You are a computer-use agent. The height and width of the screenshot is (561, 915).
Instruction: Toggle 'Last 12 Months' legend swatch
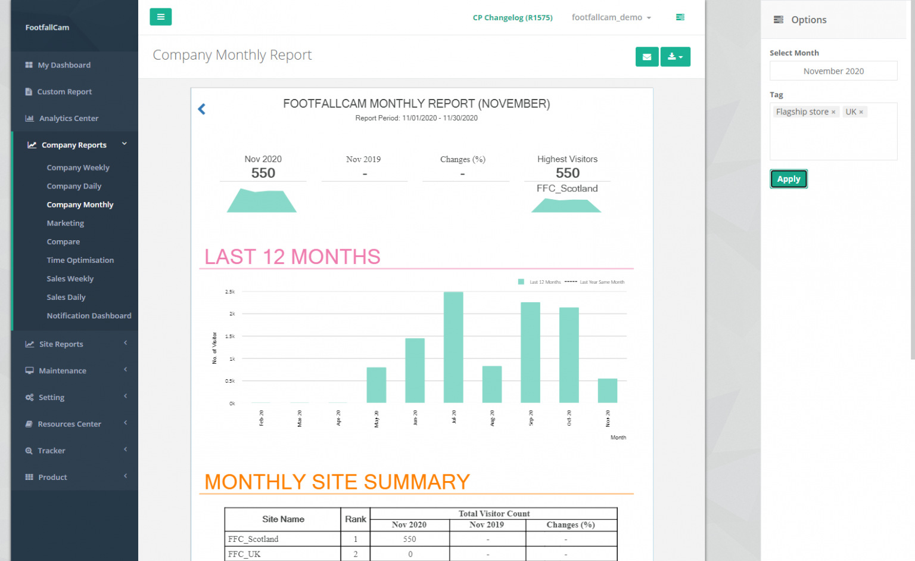click(521, 282)
